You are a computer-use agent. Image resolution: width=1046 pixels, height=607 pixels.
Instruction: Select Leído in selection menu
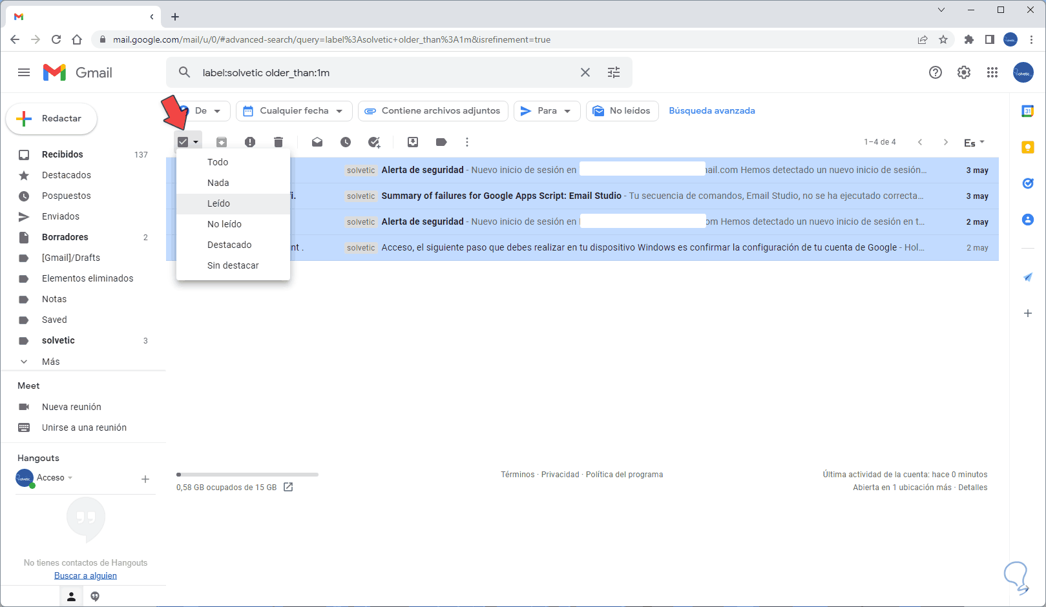tap(233, 203)
